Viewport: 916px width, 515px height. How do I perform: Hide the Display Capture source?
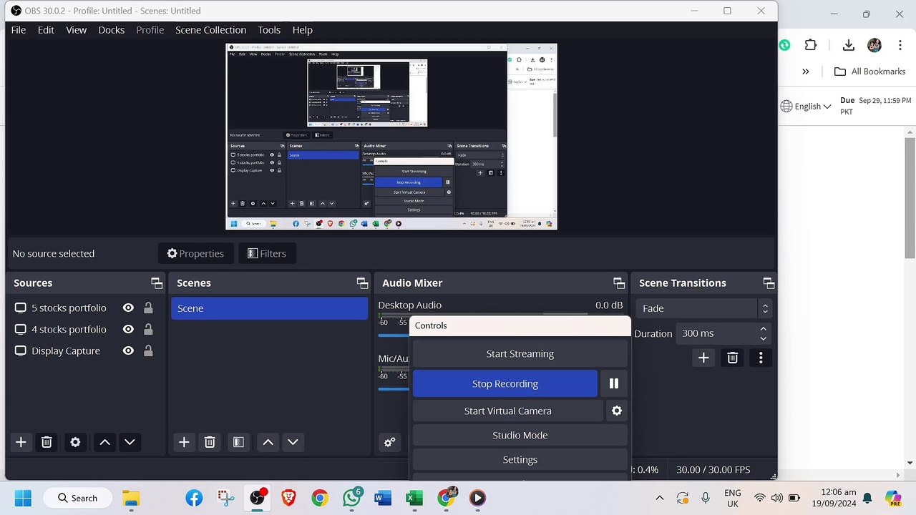coord(128,351)
